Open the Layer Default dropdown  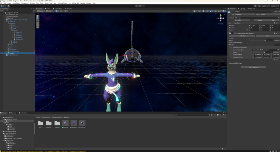tap(270, 14)
